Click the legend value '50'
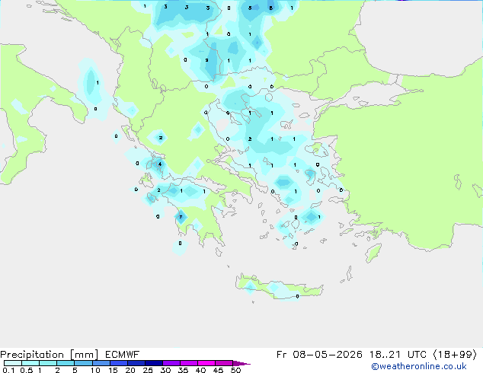Viewport: 483px width, 373px height. 235,370
